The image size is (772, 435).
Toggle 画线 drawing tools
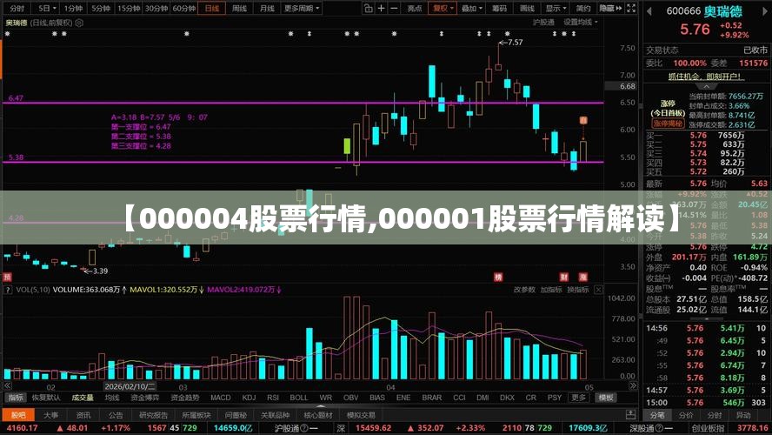[527, 9]
